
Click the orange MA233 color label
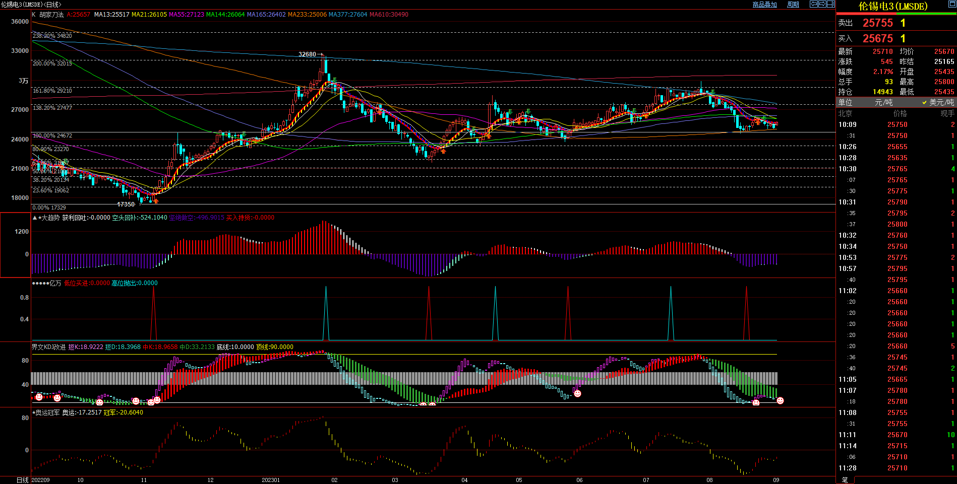click(307, 15)
